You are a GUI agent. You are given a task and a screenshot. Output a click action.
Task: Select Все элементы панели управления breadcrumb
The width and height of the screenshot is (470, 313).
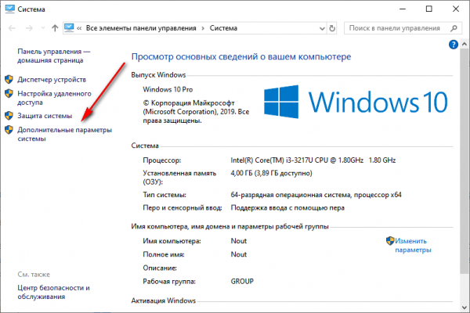[x=141, y=28]
